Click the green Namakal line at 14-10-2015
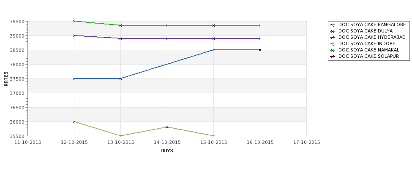Screen dimensions: 412x181 167,25
